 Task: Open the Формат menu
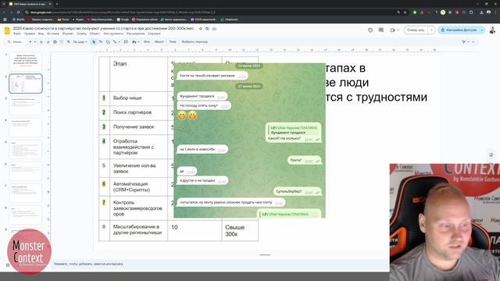(x=68, y=34)
